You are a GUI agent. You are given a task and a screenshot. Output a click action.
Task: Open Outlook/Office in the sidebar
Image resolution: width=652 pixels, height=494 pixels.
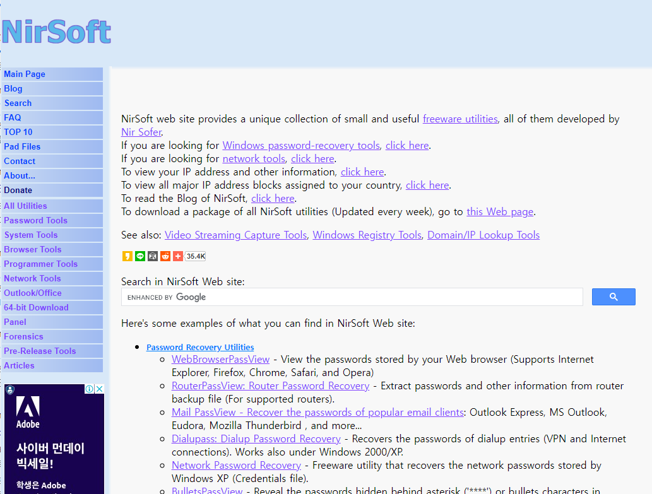(52, 293)
